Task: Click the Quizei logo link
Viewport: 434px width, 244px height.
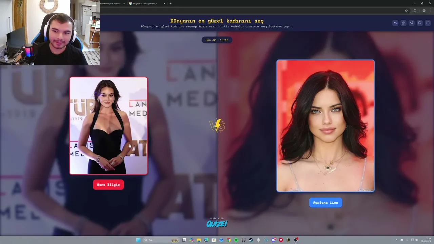Action: click(217, 224)
